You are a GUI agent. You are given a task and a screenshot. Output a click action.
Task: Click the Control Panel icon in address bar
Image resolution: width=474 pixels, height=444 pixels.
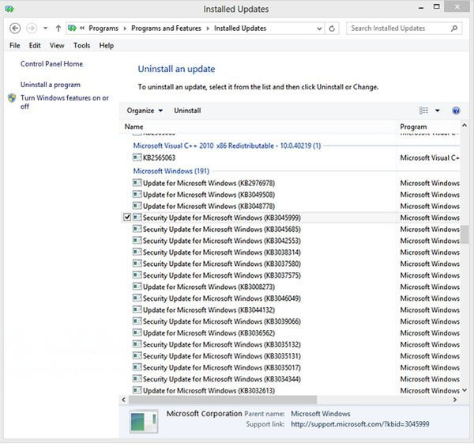tap(72, 28)
